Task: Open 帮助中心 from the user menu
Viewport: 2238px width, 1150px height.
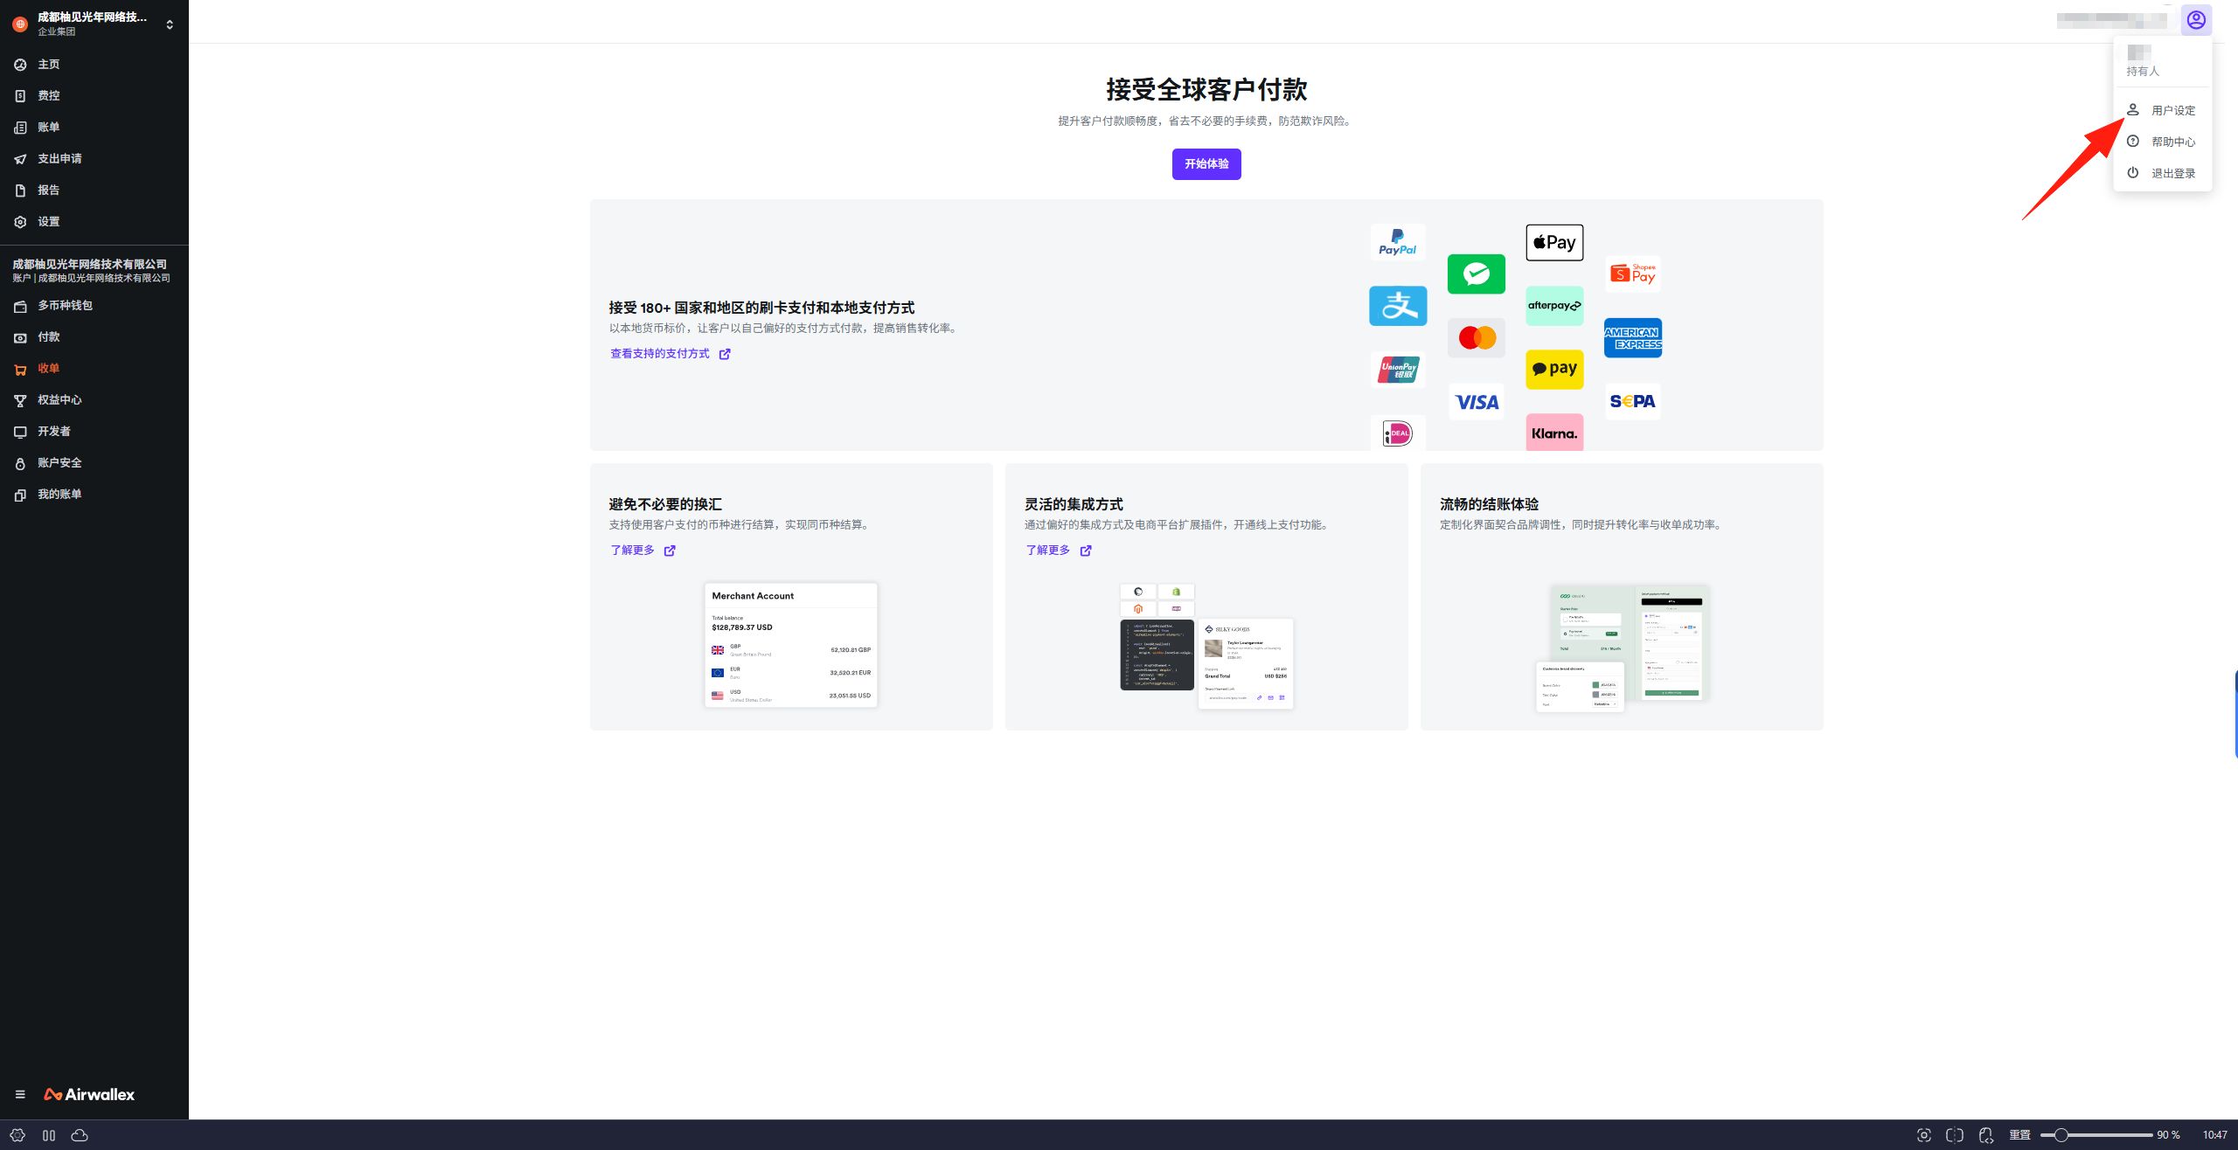Action: (2163, 142)
